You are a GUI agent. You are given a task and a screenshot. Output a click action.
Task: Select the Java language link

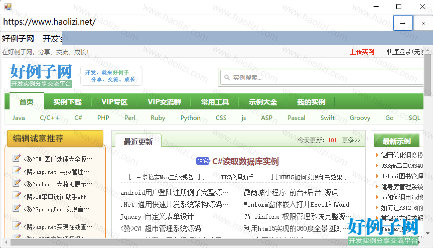19,118
